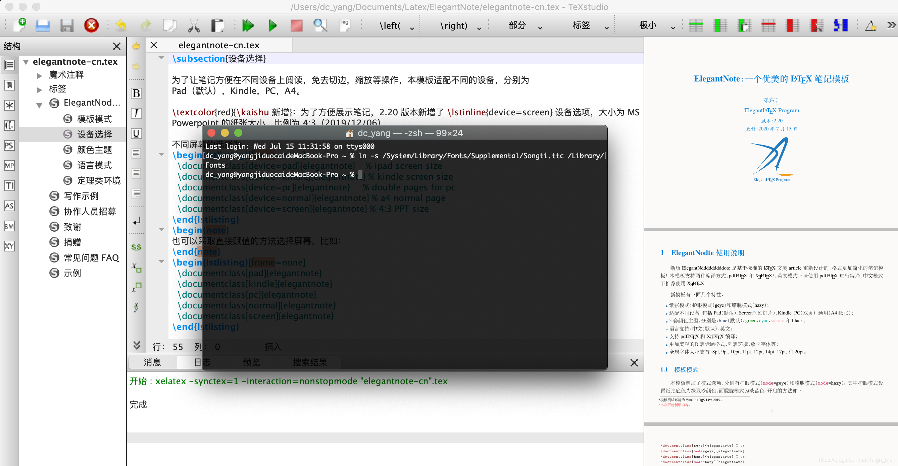Click the green-row table toolbar icon
The height and width of the screenshot is (466, 898).
(x=696, y=25)
